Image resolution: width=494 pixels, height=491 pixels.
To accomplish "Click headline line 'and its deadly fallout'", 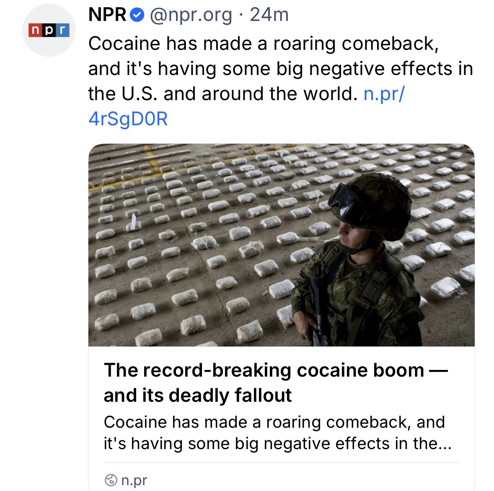I will (x=197, y=395).
